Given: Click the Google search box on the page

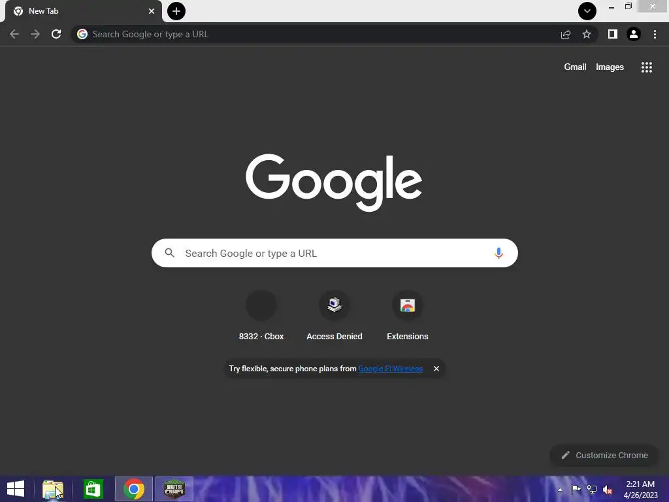Looking at the screenshot, I should [x=334, y=253].
